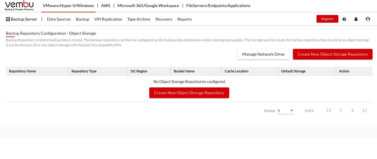Image resolution: width=377 pixels, height=159 pixels.
Task: Go to next page arrow
Action: click(x=353, y=110)
